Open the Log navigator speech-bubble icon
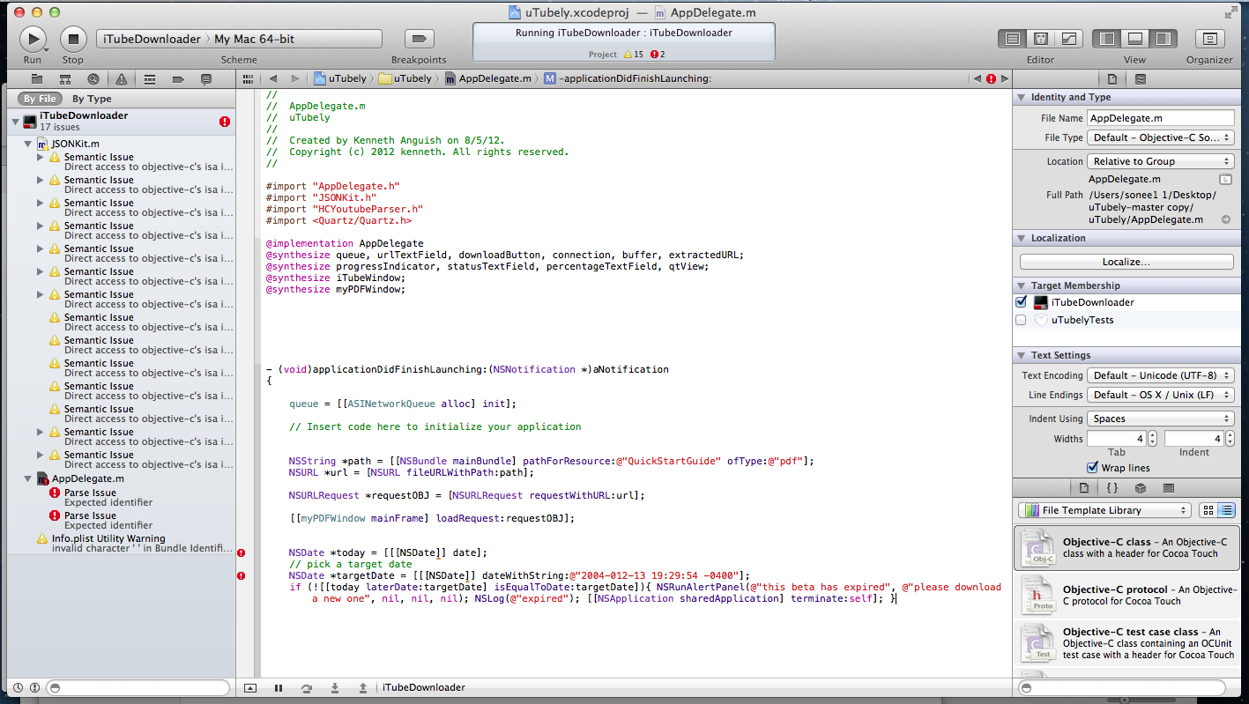Image resolution: width=1249 pixels, height=704 pixels. coord(205,78)
